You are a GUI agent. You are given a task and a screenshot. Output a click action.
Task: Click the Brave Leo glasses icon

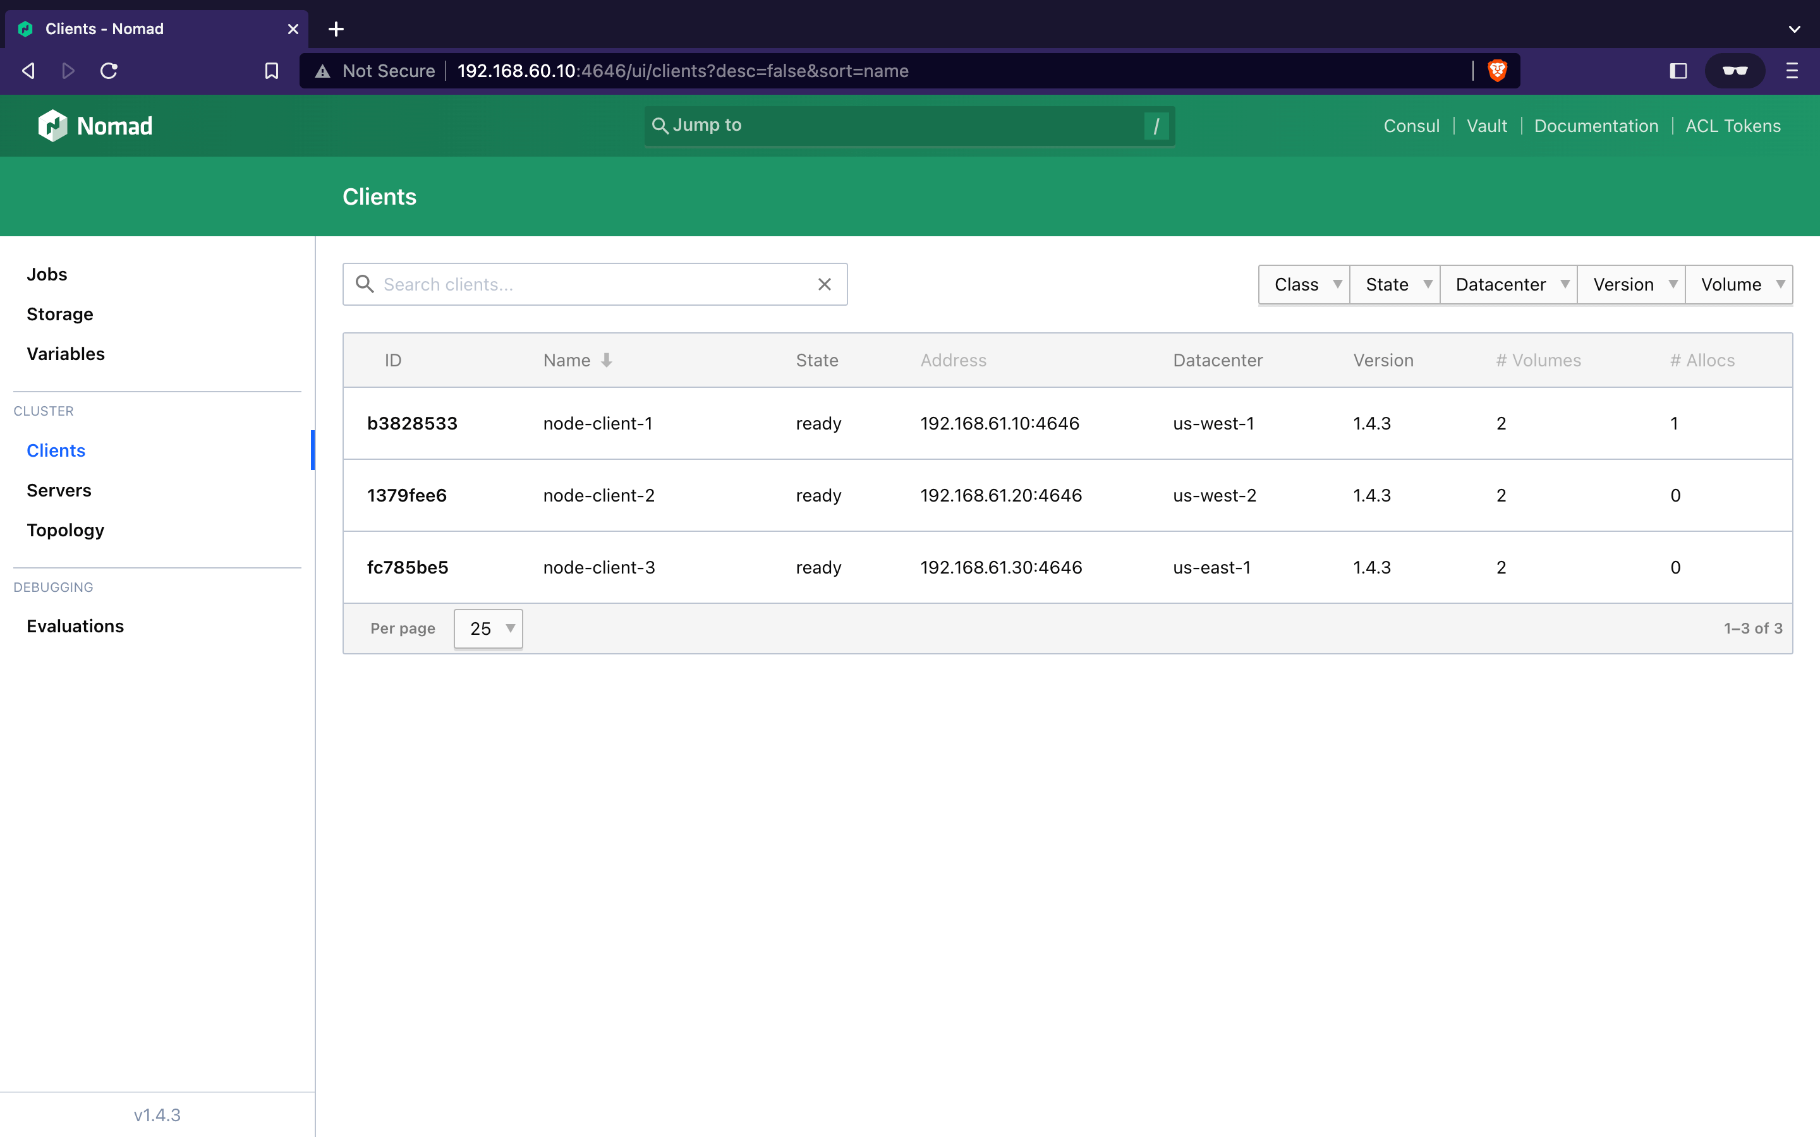tap(1734, 71)
